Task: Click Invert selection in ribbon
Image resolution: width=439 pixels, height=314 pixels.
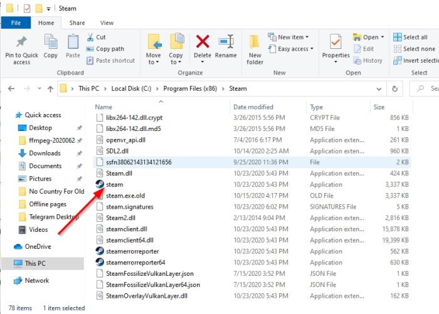Action: click(416, 60)
